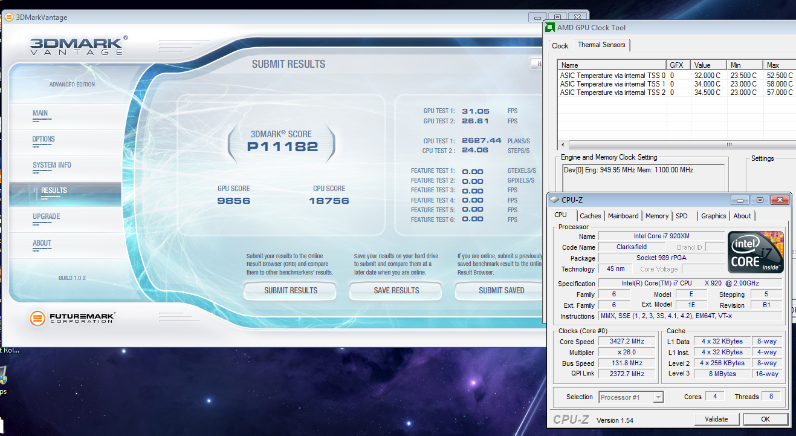796x436 pixels.
Task: Click the GPU score 9856
Action: [233, 201]
